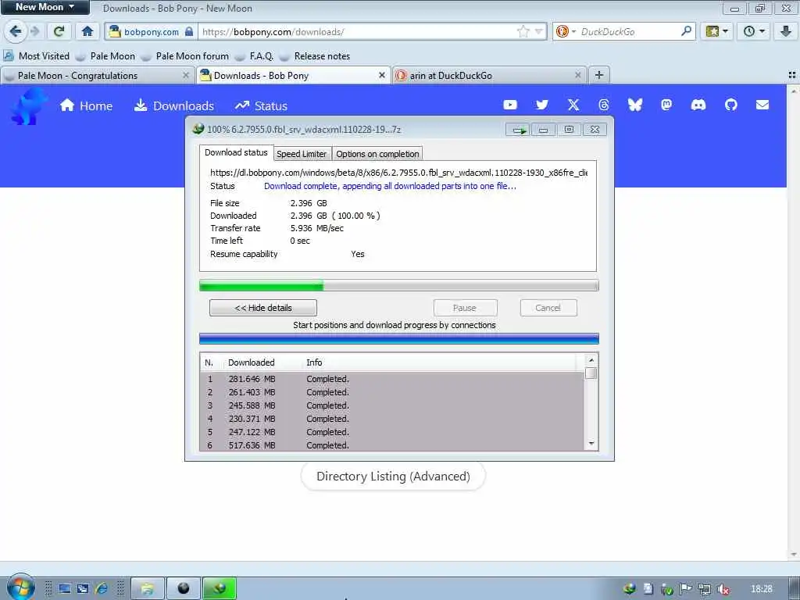The image size is (800, 600).
Task: Click the blue connections progress bar
Action: click(399, 339)
